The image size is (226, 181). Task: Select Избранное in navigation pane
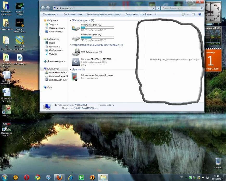pyautogui.click(x=53, y=21)
